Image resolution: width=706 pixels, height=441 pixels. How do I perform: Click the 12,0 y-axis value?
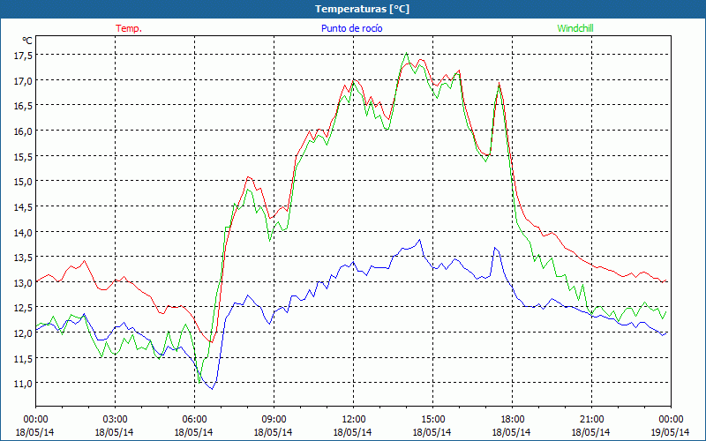point(24,333)
